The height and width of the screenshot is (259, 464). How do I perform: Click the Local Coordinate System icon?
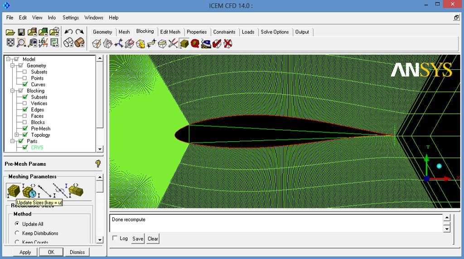coord(43,43)
